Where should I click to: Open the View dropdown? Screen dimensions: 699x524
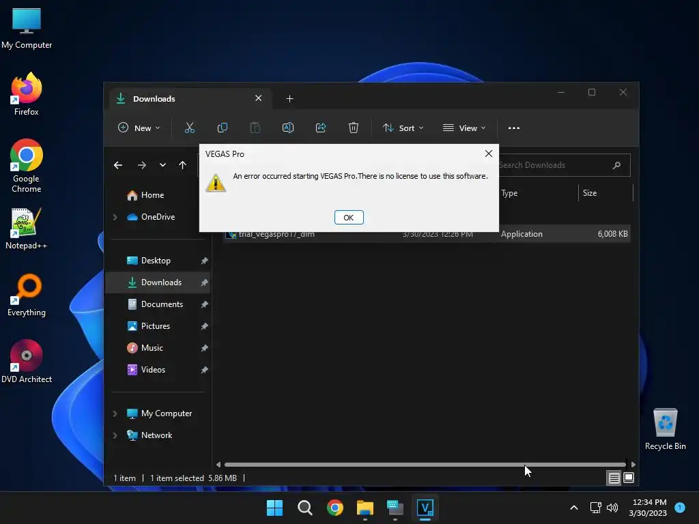pyautogui.click(x=464, y=128)
